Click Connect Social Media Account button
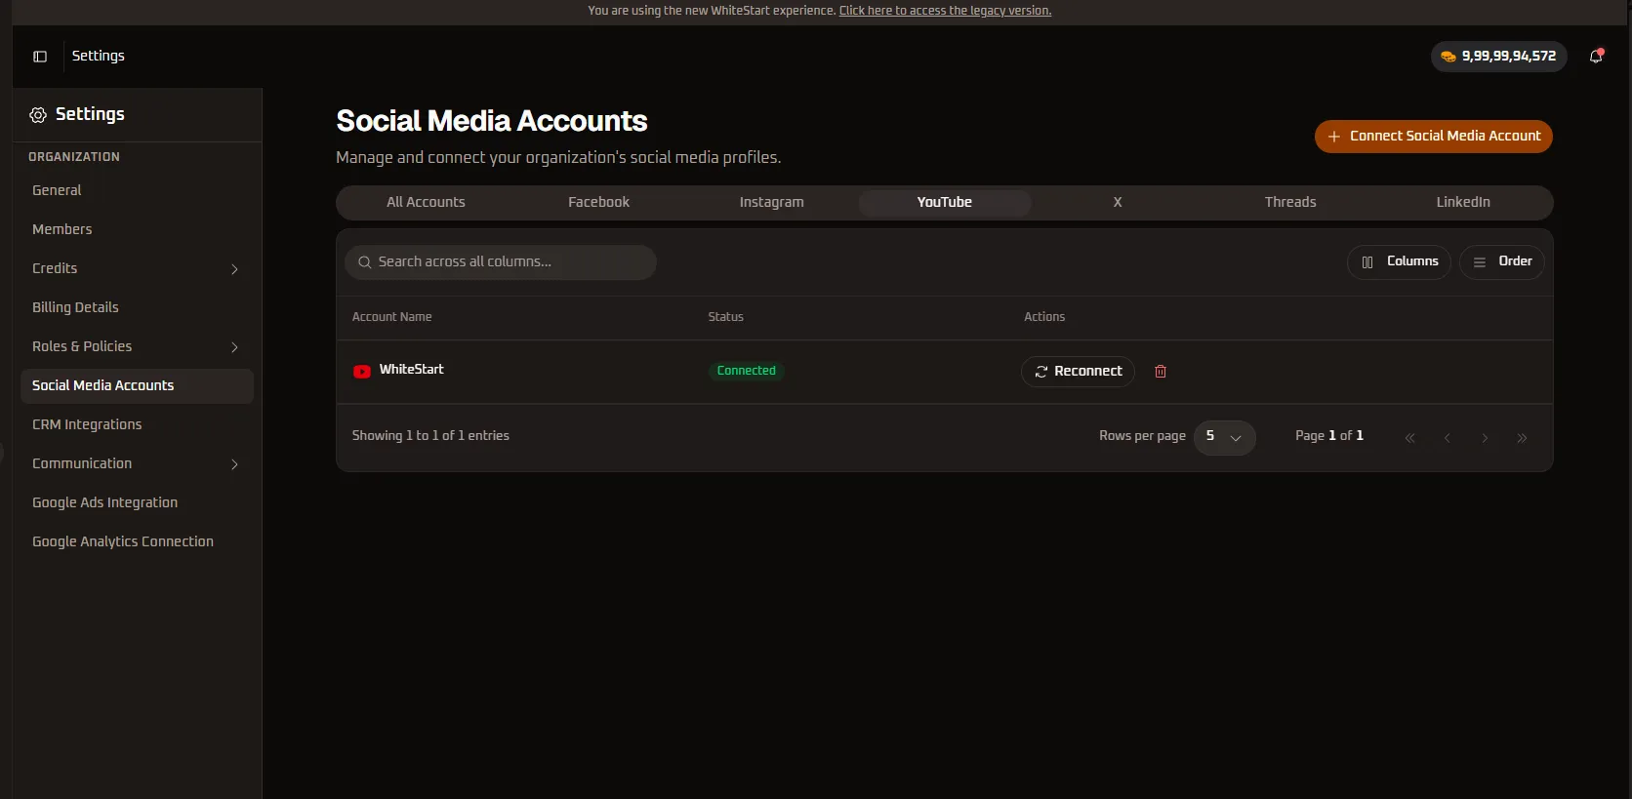The width and height of the screenshot is (1632, 799). tap(1433, 137)
